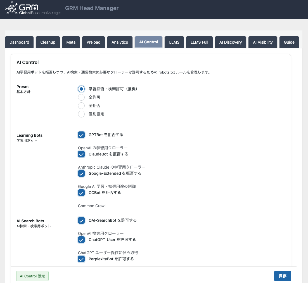
Task: Uncheck PerplexityBot を許可する
Action: [x=81, y=259]
